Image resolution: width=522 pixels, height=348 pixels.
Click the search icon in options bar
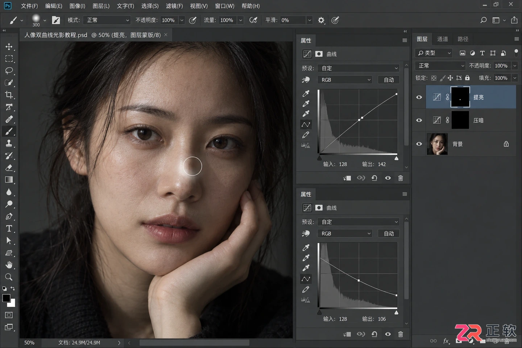pyautogui.click(x=483, y=20)
